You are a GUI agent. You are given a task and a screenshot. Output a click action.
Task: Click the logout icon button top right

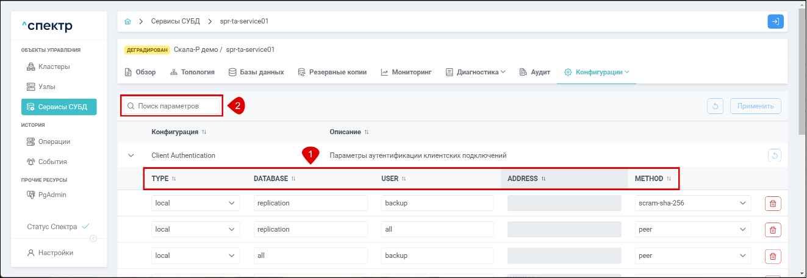775,21
